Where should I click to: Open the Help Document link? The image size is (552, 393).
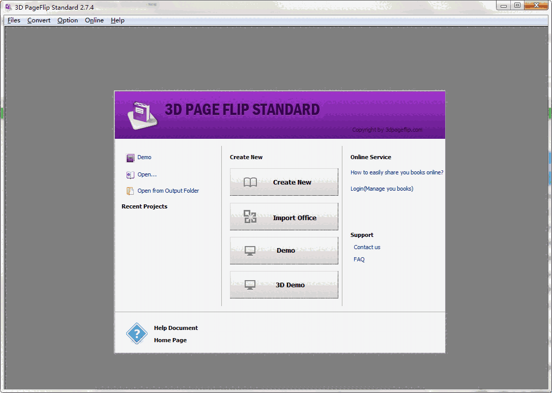[x=176, y=328]
